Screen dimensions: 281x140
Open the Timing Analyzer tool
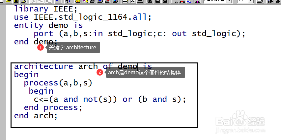click(108, 1)
